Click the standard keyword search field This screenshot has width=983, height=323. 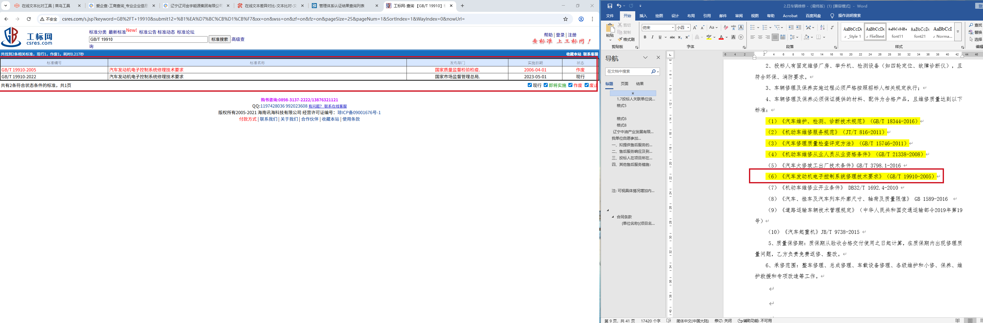pyautogui.click(x=148, y=39)
